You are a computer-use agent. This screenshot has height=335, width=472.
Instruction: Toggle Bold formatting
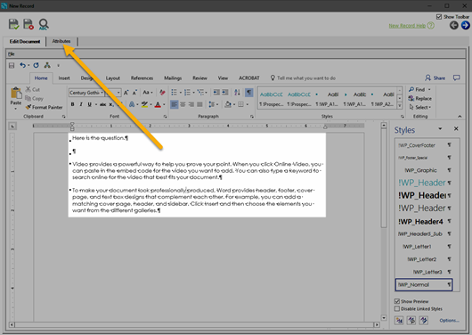click(72, 104)
